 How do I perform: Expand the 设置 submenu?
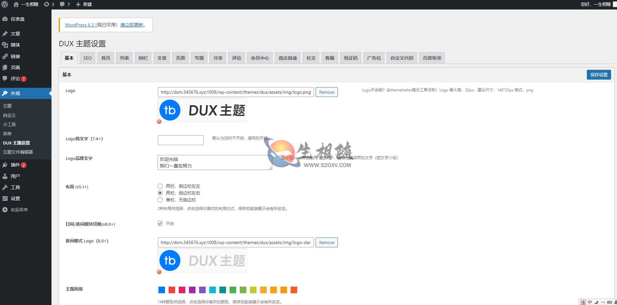click(x=15, y=198)
